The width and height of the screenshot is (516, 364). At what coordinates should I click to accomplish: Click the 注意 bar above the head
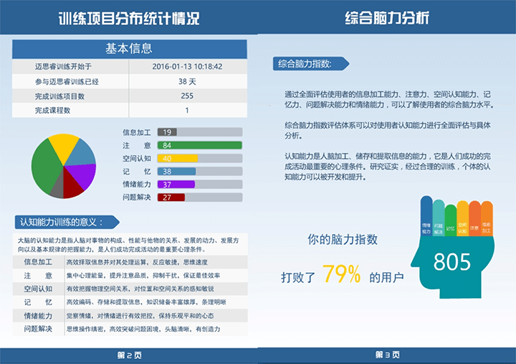click(x=475, y=218)
